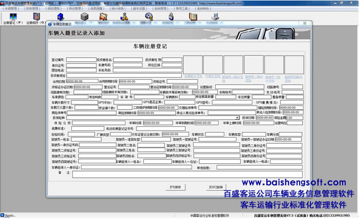
Task: Click the Ready status bar info icon
Action: 2,215
